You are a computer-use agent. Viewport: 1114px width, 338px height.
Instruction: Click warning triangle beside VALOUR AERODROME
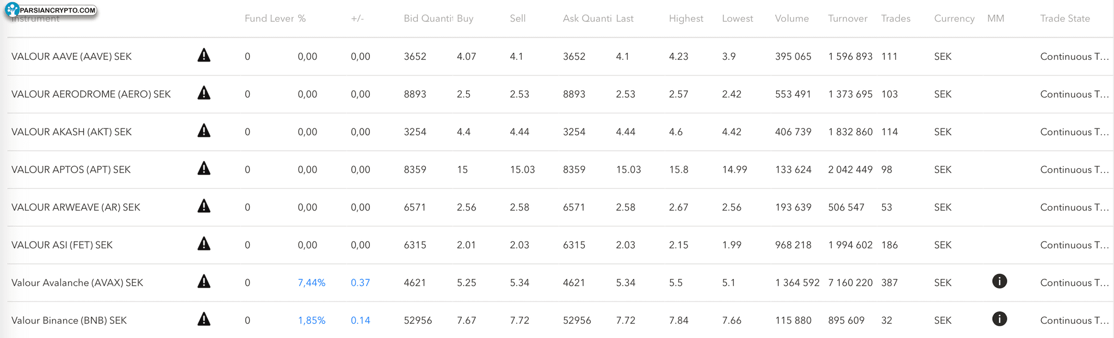coord(204,93)
